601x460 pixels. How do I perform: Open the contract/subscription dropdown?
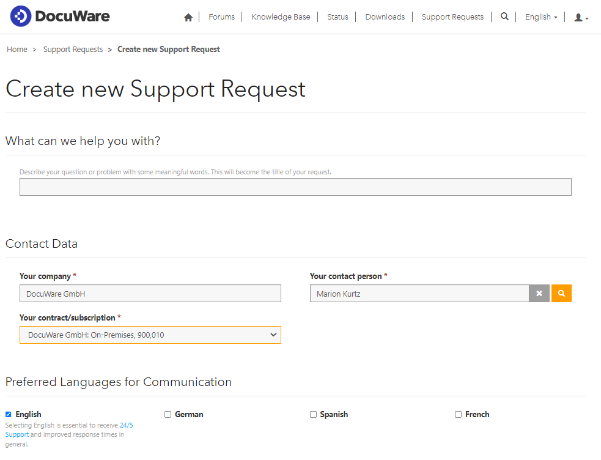pos(150,335)
